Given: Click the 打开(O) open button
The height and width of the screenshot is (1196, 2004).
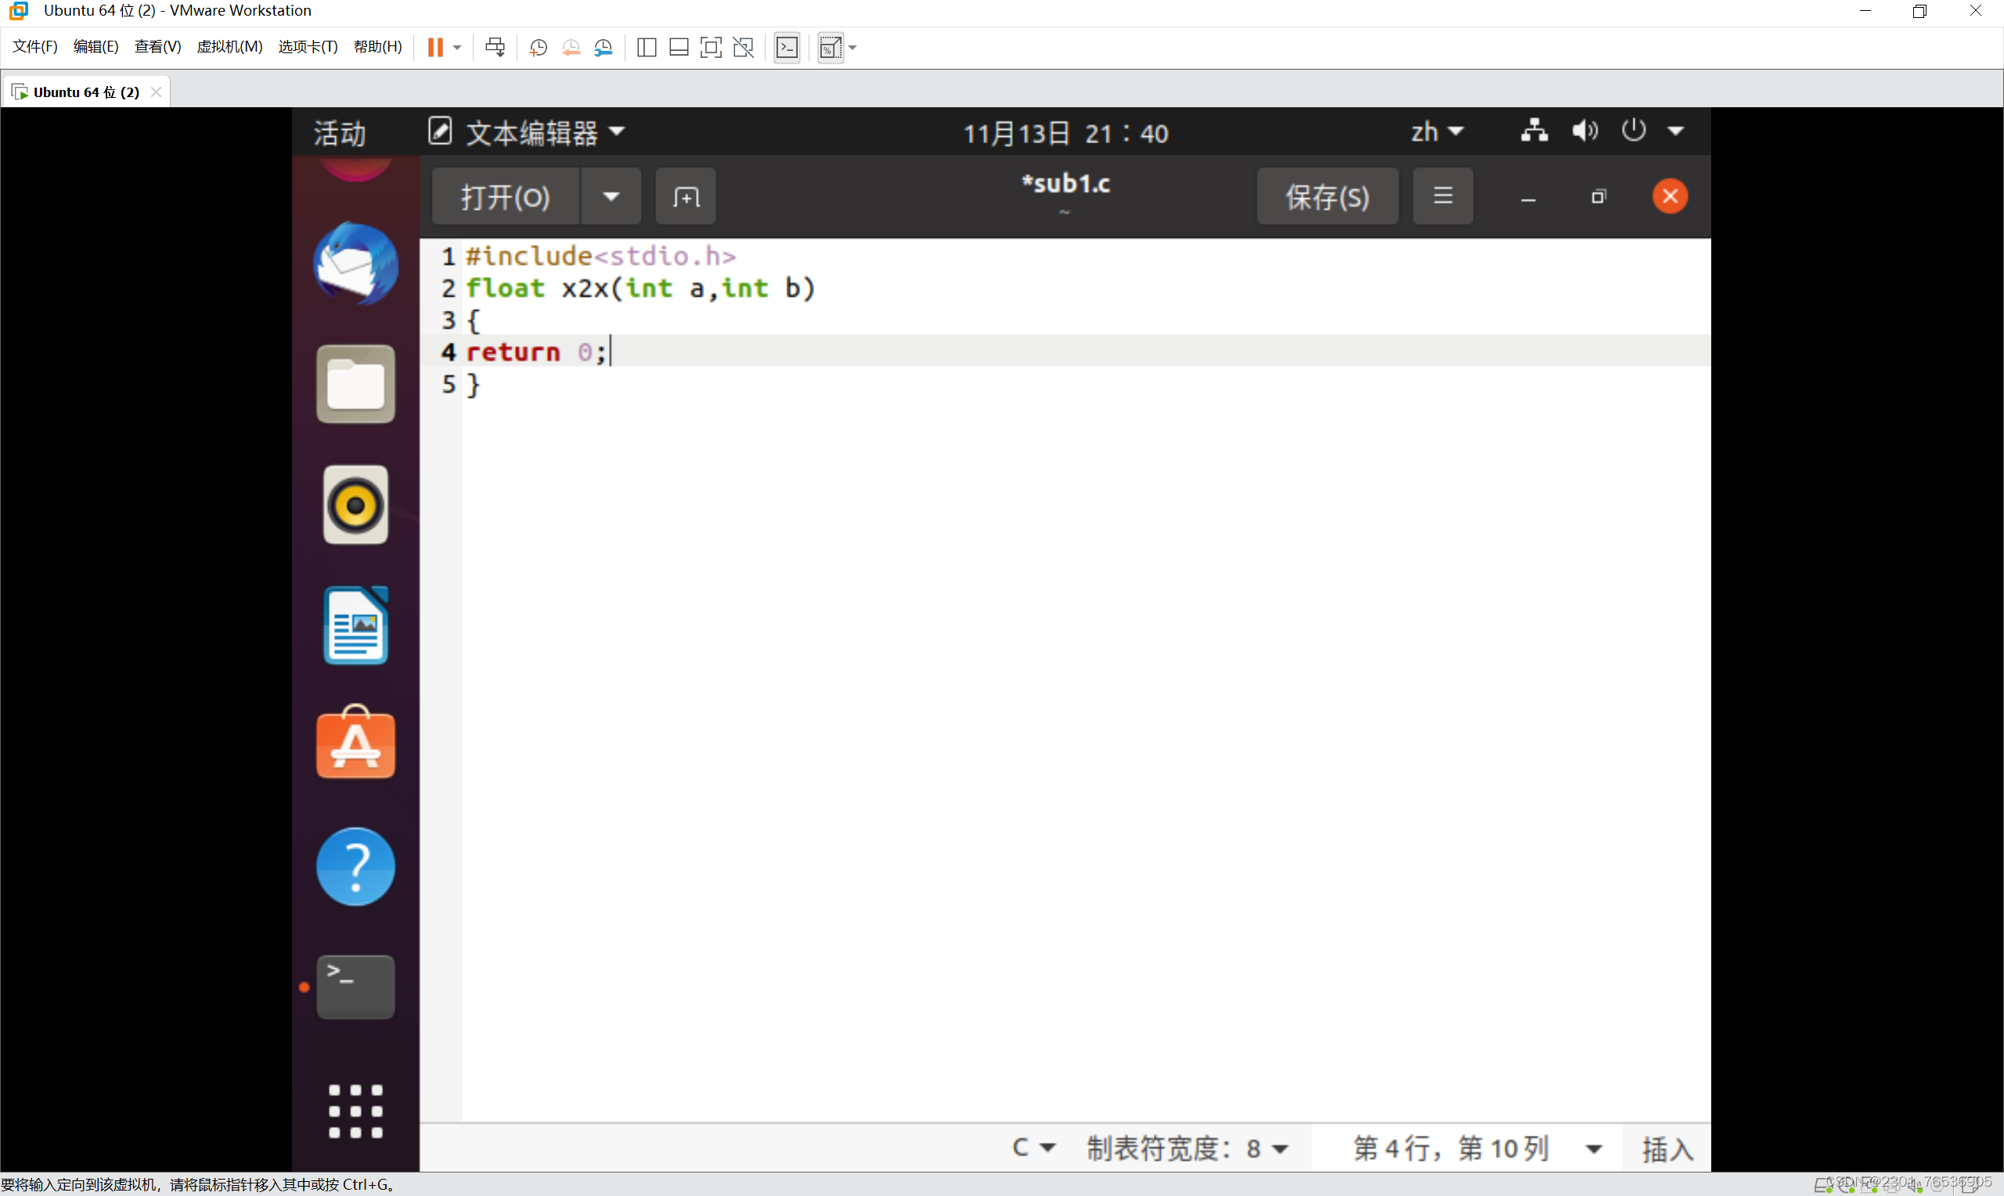Looking at the screenshot, I should coord(505,196).
